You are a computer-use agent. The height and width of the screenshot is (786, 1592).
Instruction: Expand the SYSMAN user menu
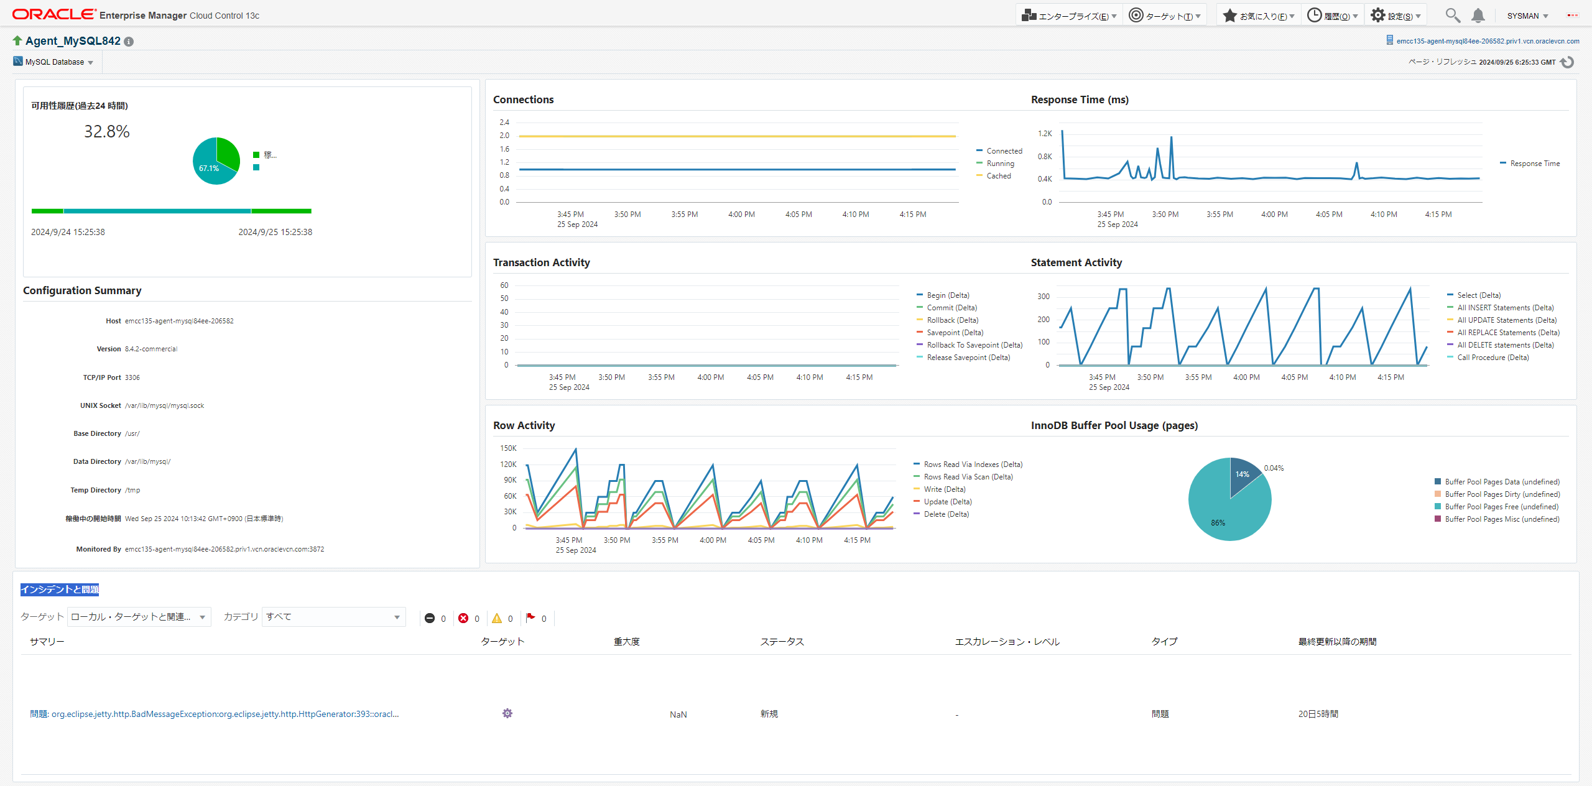(x=1527, y=16)
